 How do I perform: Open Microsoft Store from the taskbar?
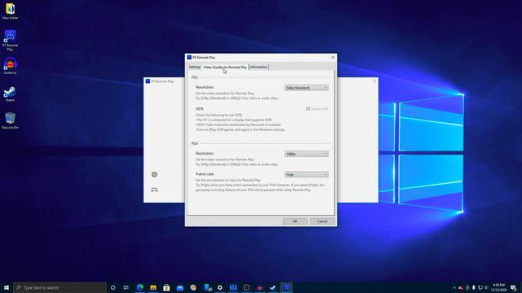[x=166, y=287]
